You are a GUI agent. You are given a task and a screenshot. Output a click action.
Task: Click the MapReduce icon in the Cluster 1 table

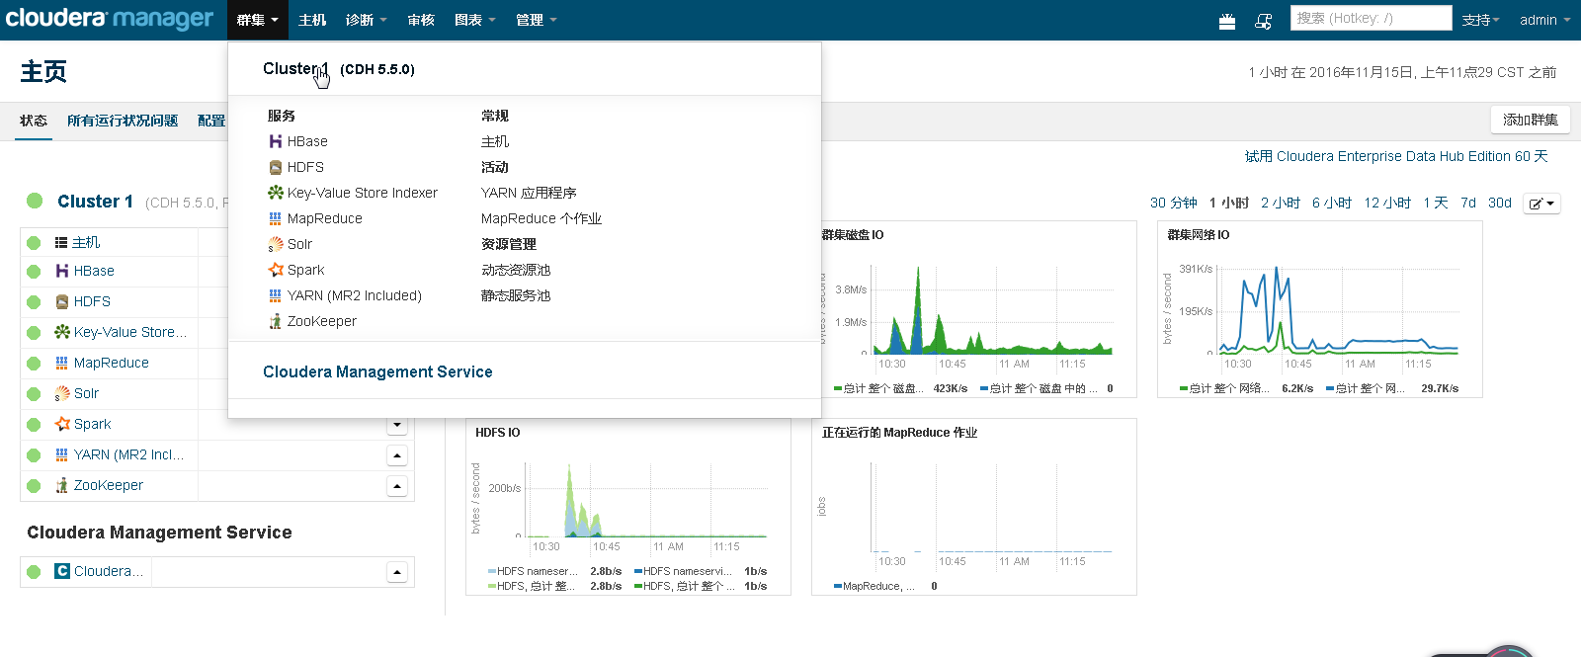[62, 363]
